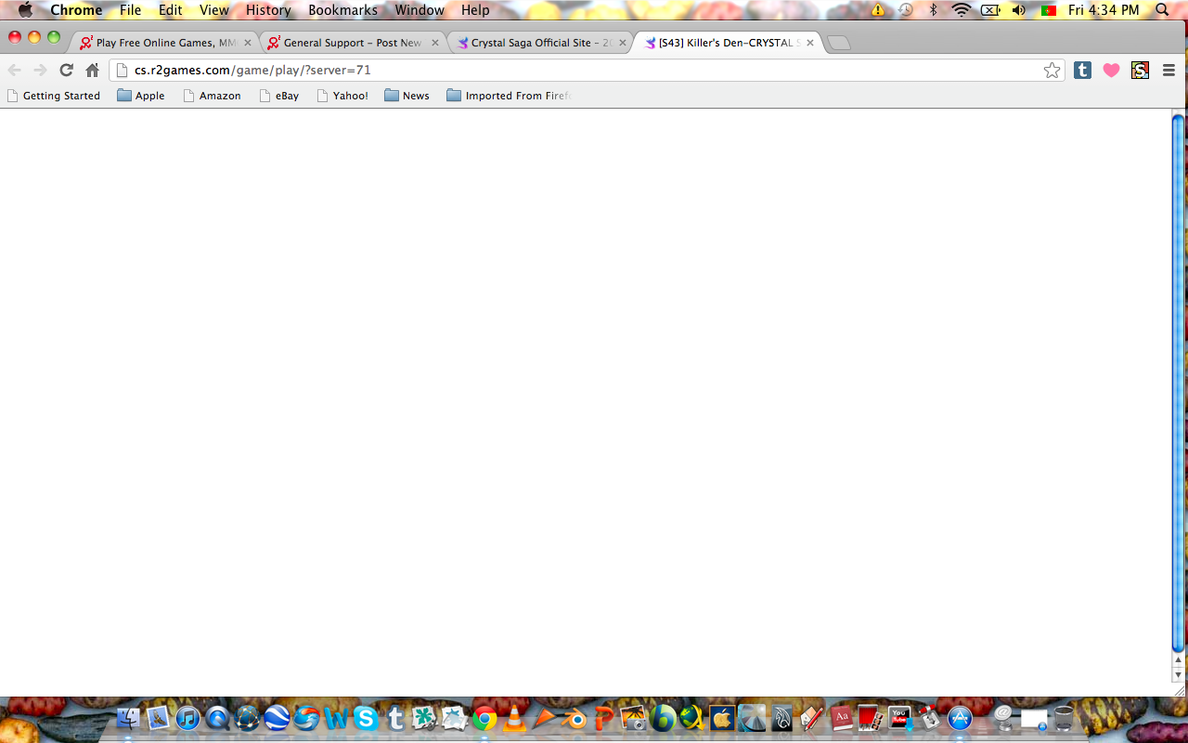Click the Home button in toolbar
1188x743 pixels.
point(92,70)
